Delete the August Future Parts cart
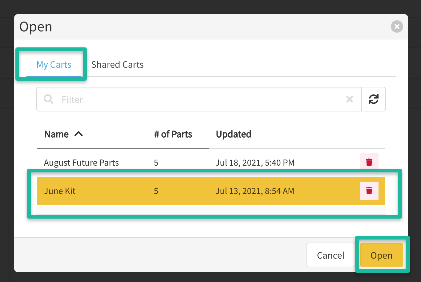This screenshot has width=421, height=282. tap(369, 162)
